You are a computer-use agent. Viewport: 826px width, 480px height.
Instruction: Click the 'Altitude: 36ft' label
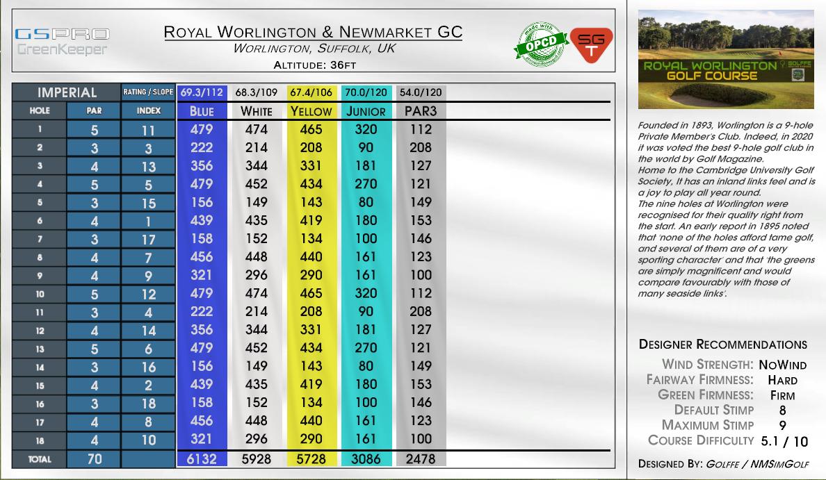[x=314, y=65]
